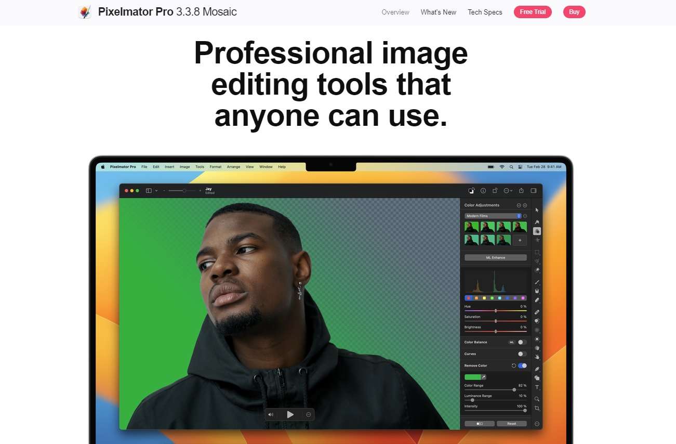Click the Color Range slider handle
This screenshot has height=444, width=676.
point(514,389)
